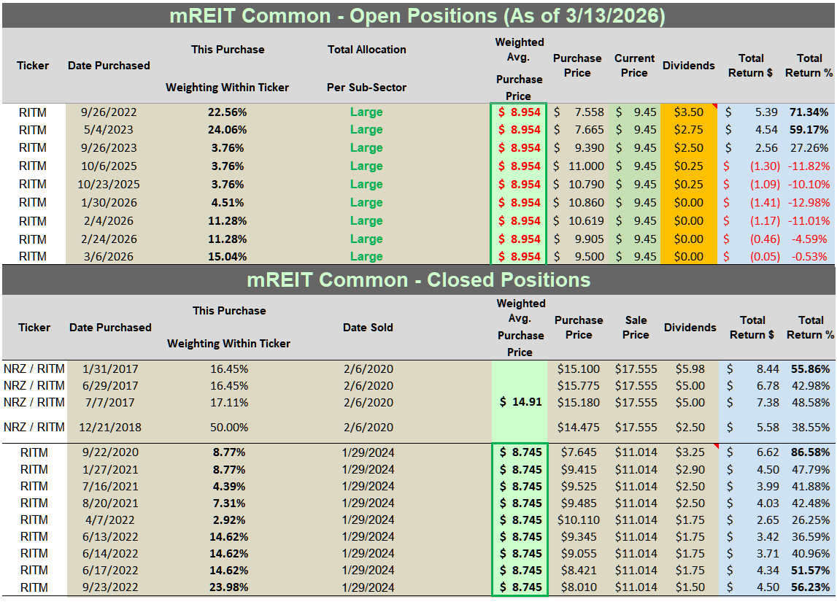Click the Sale Price column header

[x=636, y=328]
